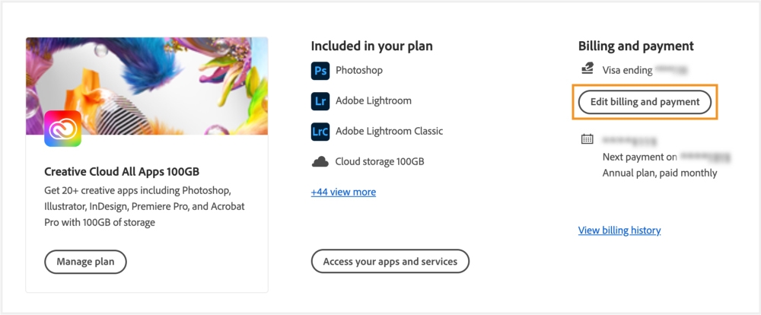Image resolution: width=761 pixels, height=315 pixels.
Task: Click the Visa payment card icon
Action: click(x=587, y=69)
